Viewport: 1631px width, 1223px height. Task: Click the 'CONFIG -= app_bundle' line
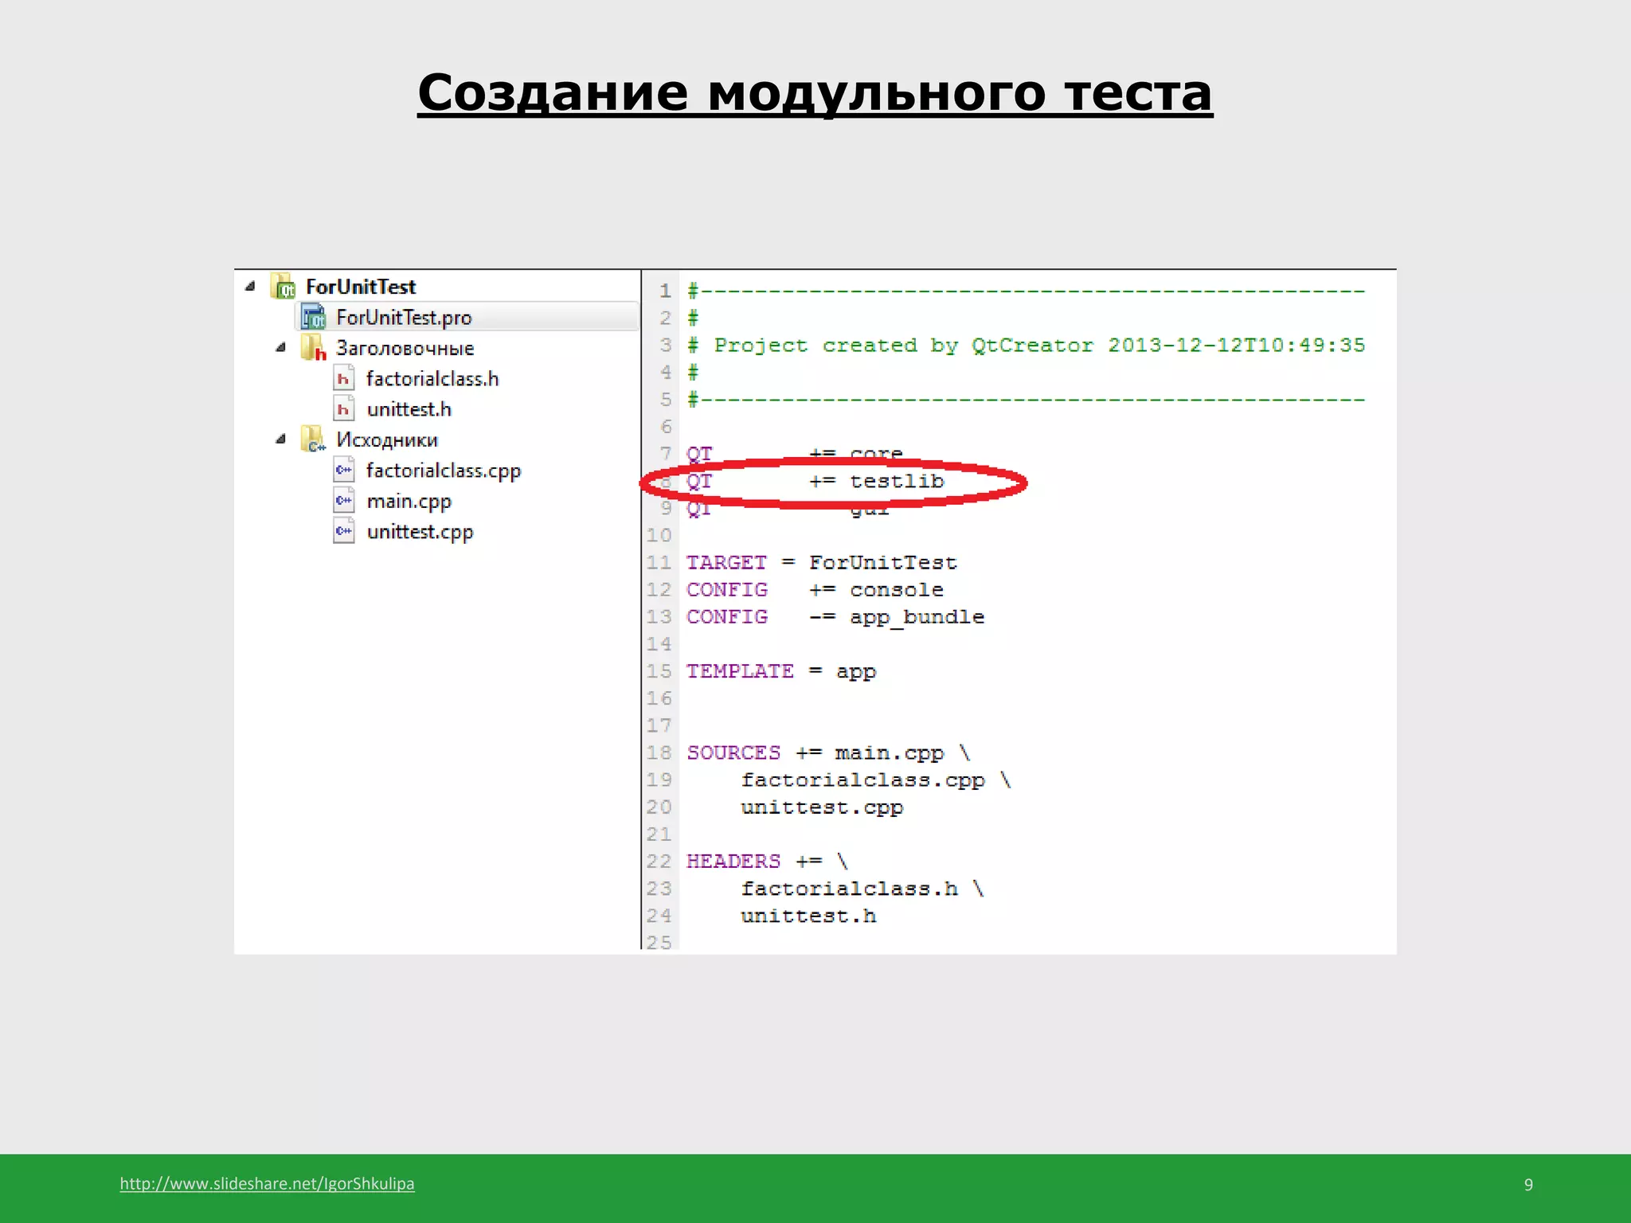[x=835, y=617]
